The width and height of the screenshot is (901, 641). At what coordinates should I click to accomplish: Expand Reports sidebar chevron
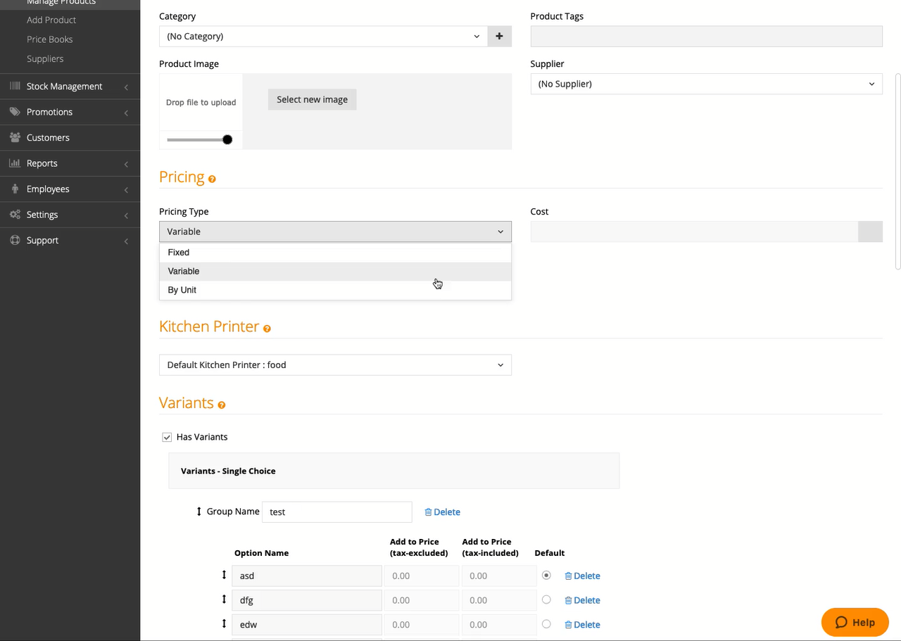click(x=126, y=164)
